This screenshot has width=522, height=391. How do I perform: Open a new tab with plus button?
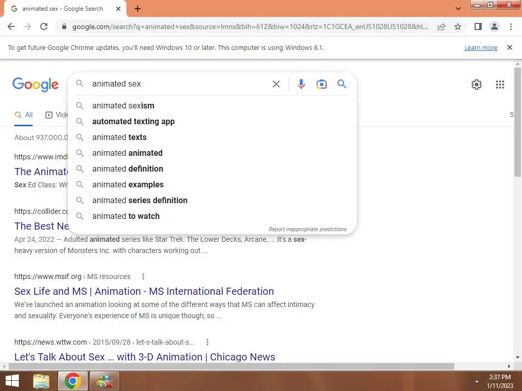138,9
